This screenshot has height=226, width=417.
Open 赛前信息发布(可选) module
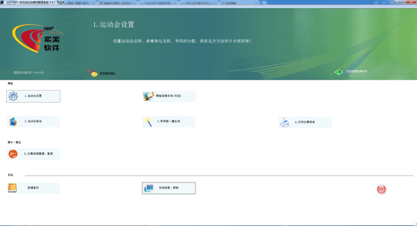tap(169, 96)
